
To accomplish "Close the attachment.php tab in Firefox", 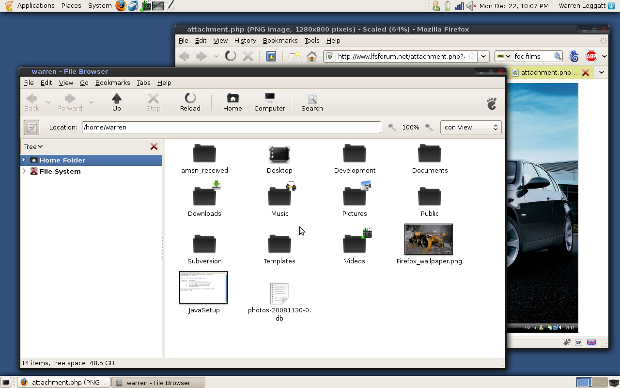I will tap(586, 73).
